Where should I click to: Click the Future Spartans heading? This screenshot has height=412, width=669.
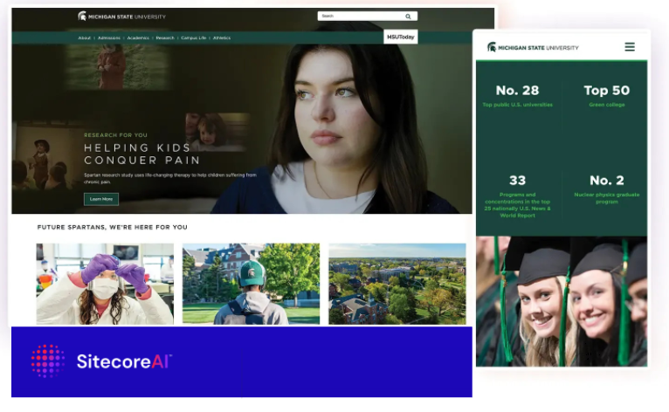click(112, 227)
